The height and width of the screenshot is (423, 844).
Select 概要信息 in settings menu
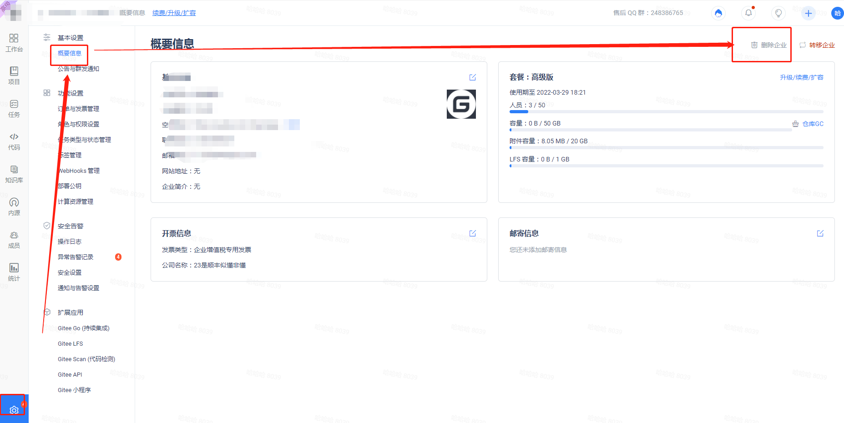(x=70, y=53)
